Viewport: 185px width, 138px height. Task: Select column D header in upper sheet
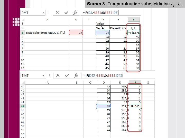(x=103, y=19)
